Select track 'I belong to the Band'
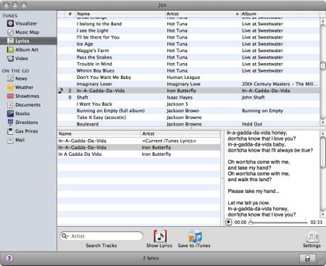Image resolution: width=326 pixels, height=266 pixels. (x=188, y=24)
